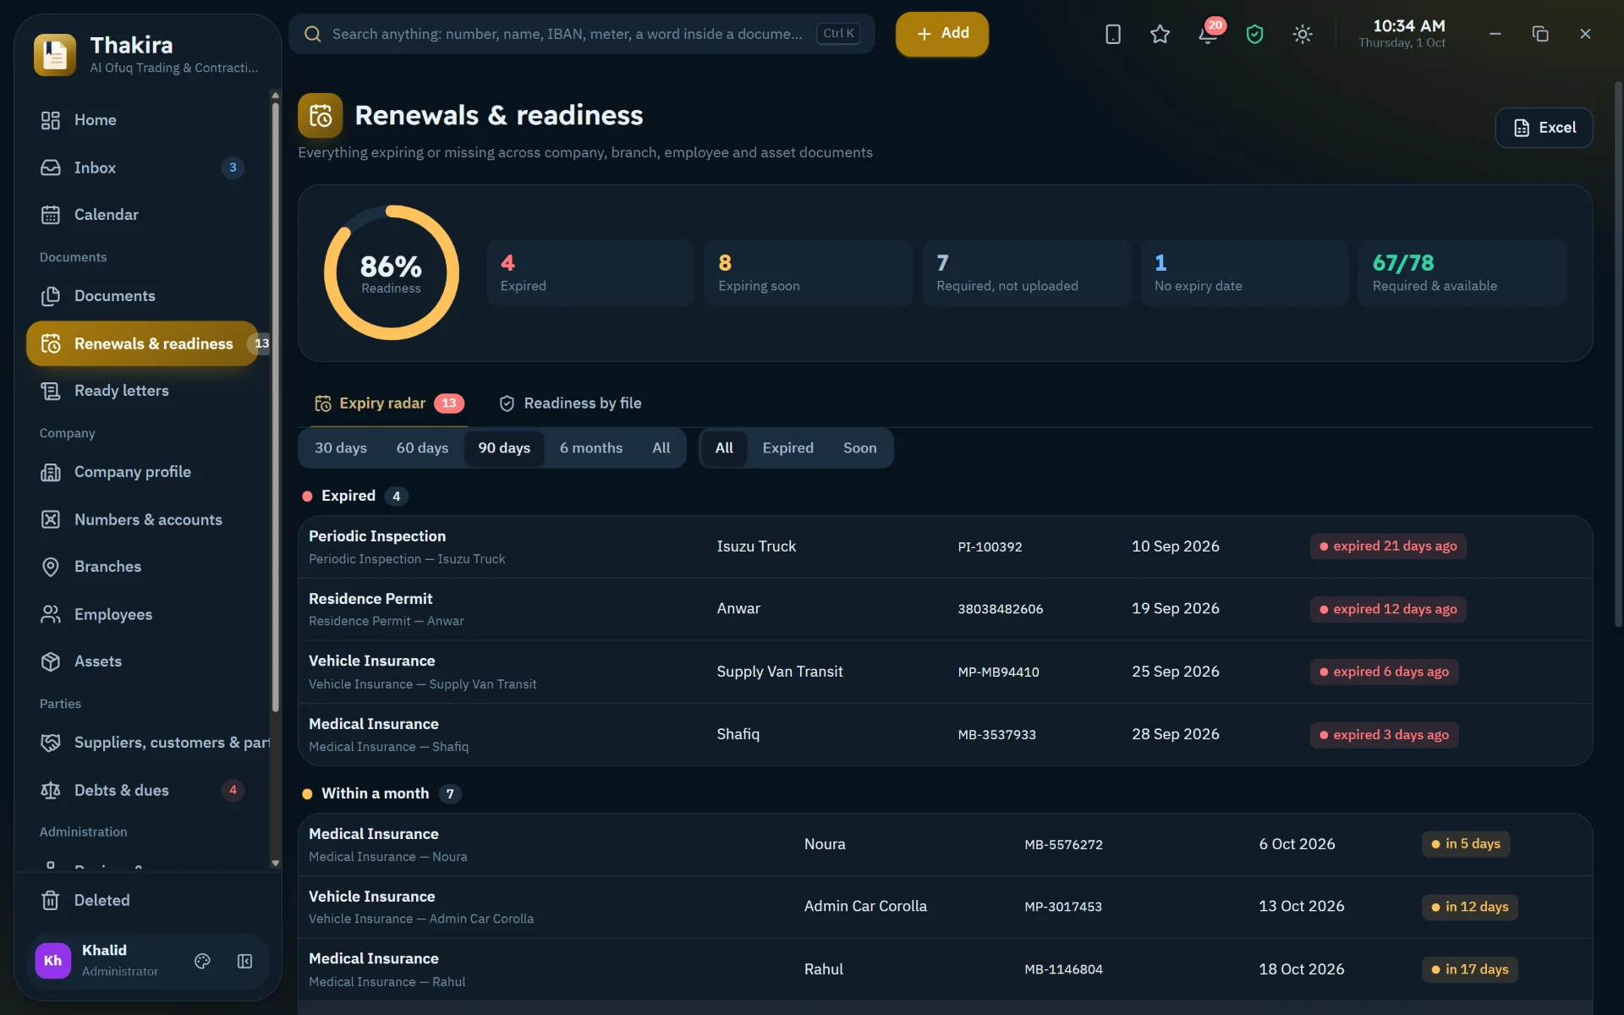The height and width of the screenshot is (1015, 1624).
Task: Collapse sidebar icon beside Khalid profile
Action: 244,961
